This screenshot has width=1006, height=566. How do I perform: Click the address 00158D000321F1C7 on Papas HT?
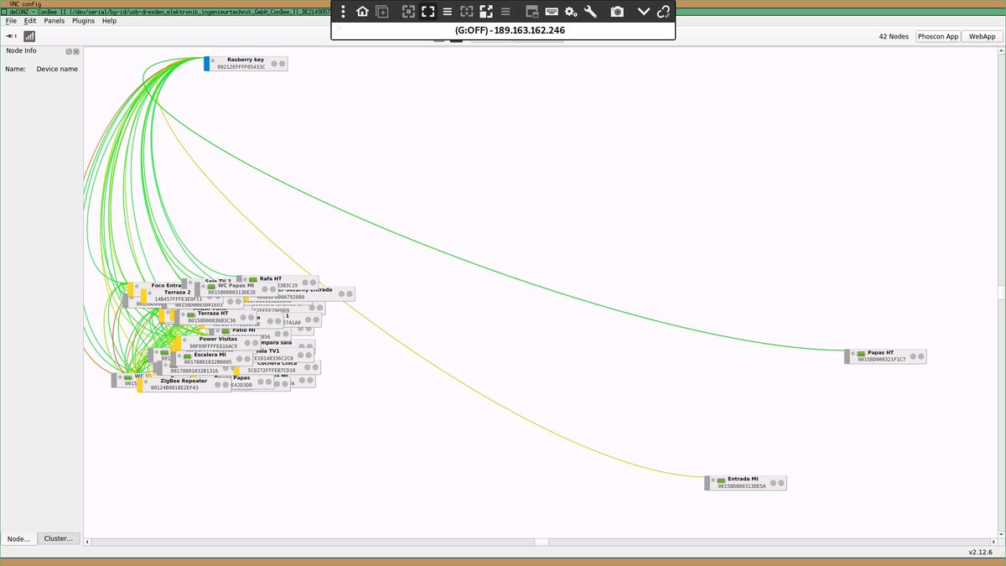[882, 360]
